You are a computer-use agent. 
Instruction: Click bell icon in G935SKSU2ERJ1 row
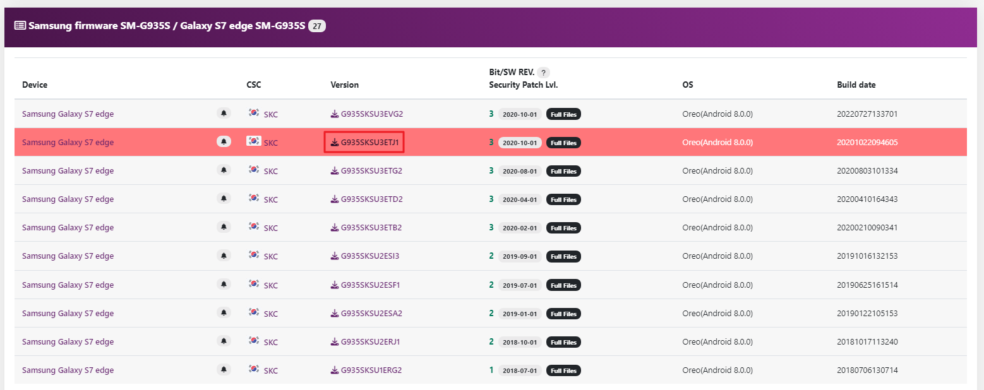224,341
